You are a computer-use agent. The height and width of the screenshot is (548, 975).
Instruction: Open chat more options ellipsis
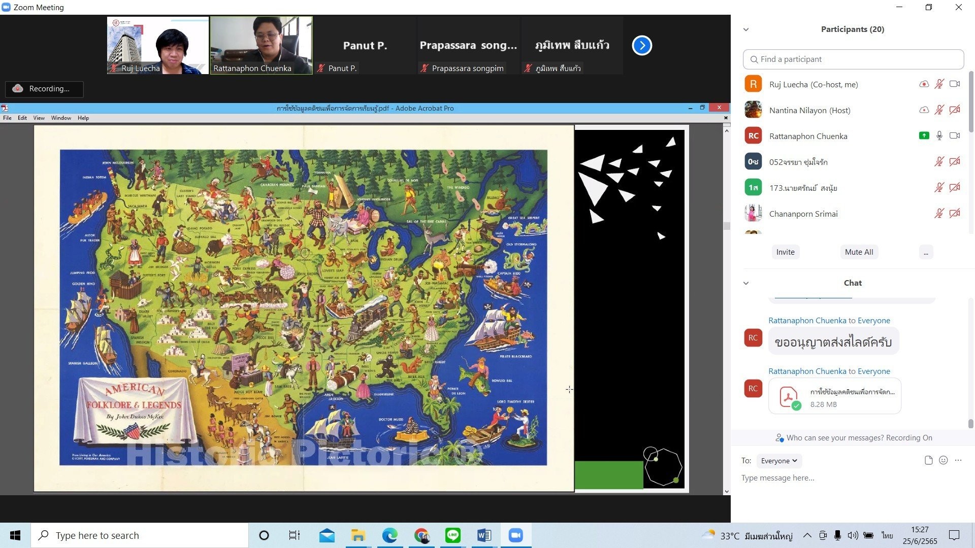pos(958,460)
